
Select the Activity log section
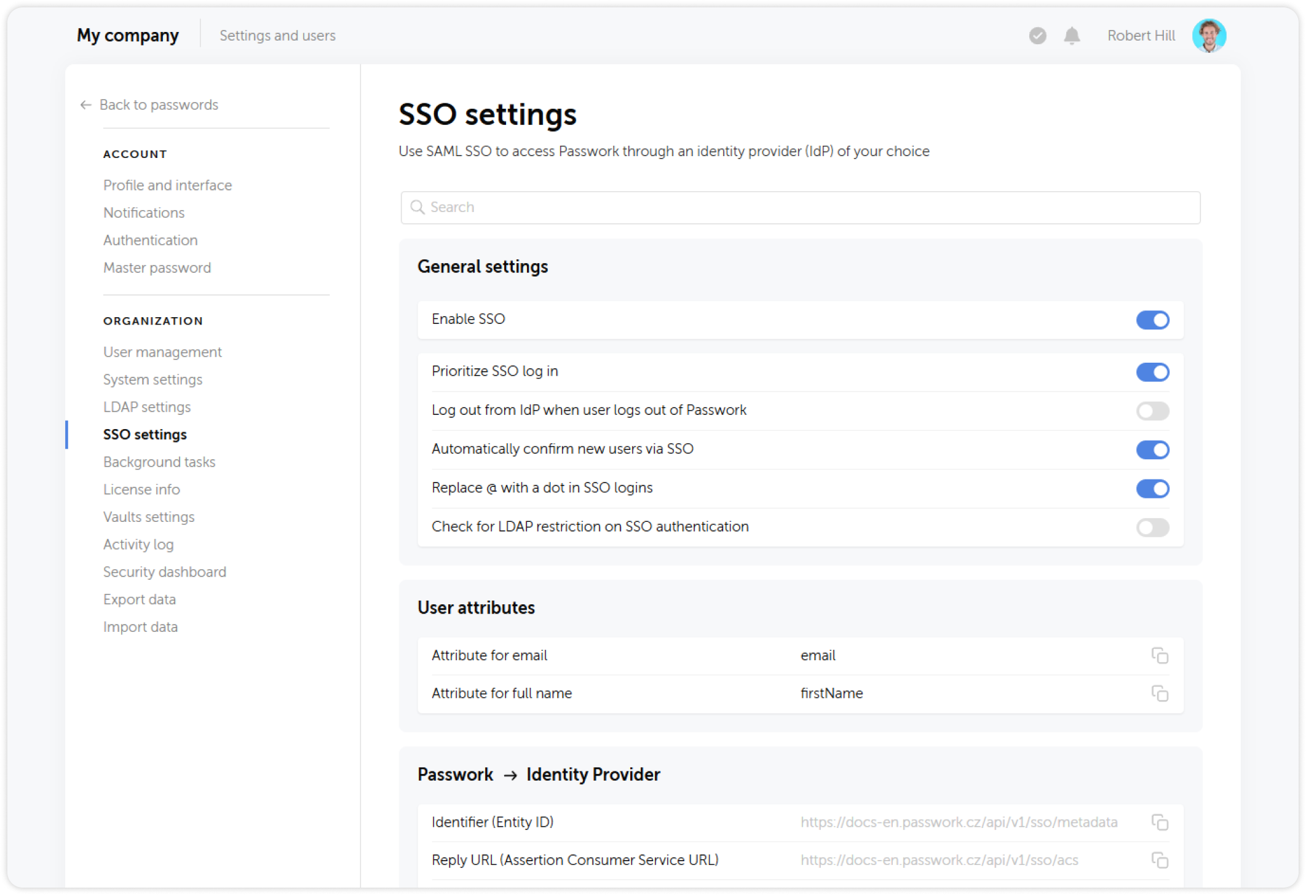coord(138,544)
